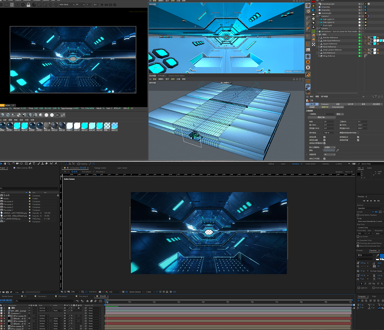Open the Effect Controls panel tab
This screenshot has height=330, width=384.
tap(24, 168)
